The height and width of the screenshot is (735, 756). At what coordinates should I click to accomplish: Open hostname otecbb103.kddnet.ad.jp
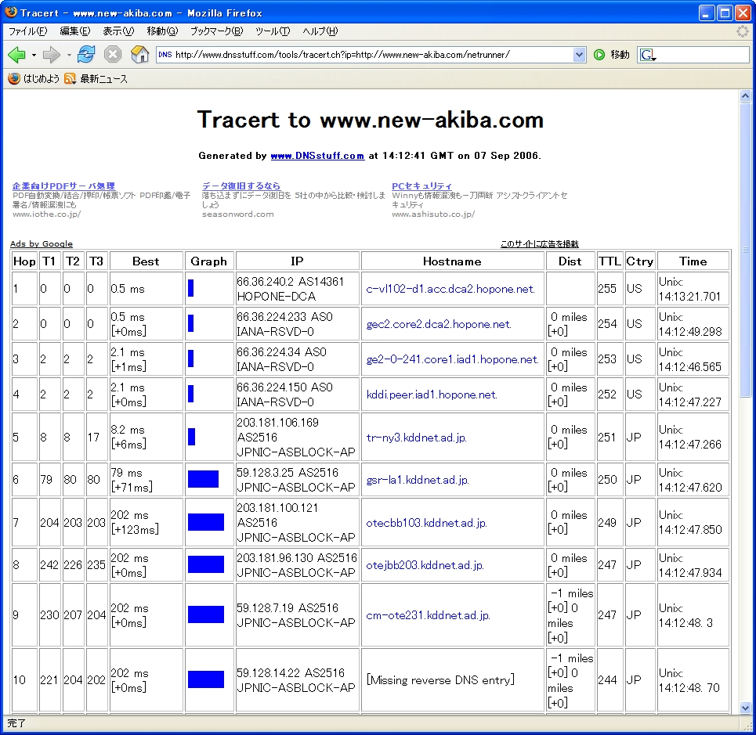coord(427,523)
